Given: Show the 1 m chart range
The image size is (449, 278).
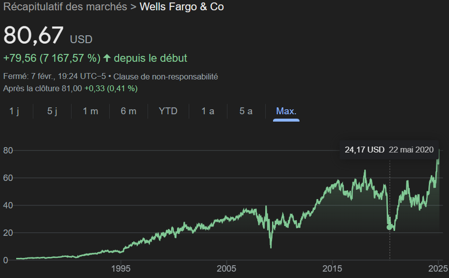Looking at the screenshot, I should click(90, 111).
